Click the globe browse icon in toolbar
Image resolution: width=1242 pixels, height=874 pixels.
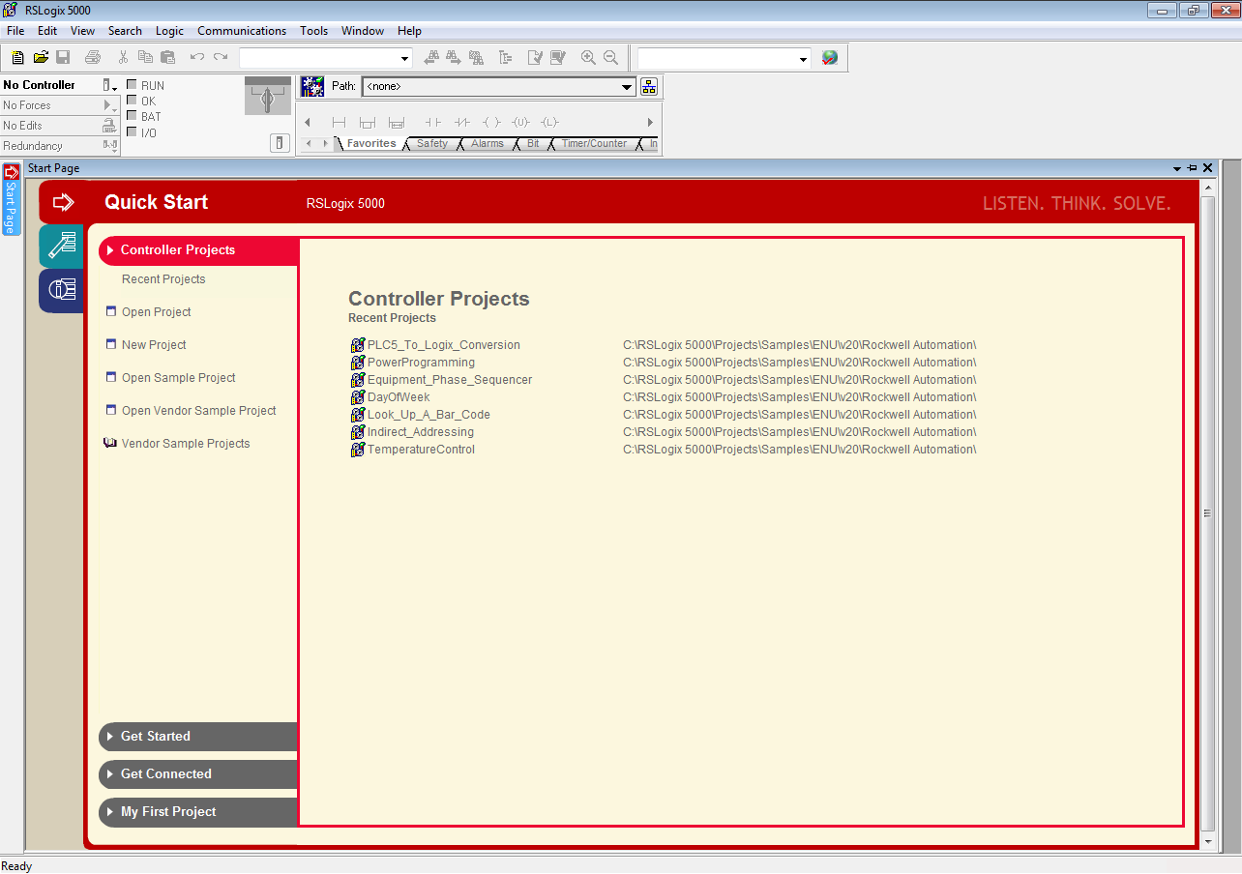[x=830, y=58]
